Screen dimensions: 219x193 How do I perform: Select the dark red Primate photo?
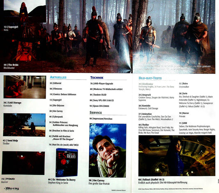[23, 163]
